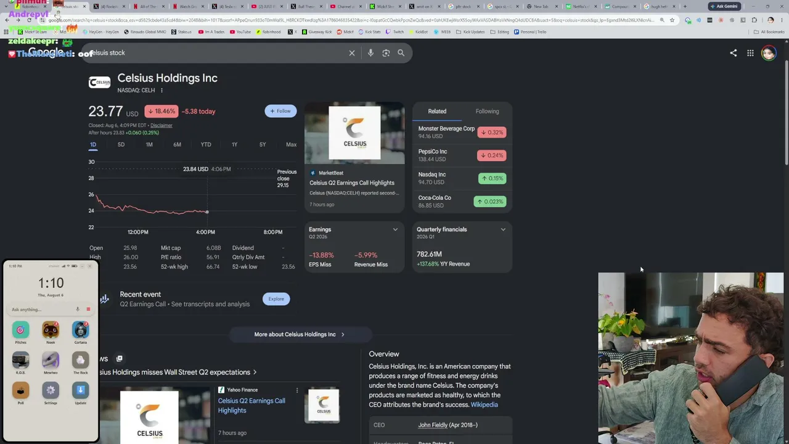Show the 6M chart range
789x444 pixels.
coord(177,144)
